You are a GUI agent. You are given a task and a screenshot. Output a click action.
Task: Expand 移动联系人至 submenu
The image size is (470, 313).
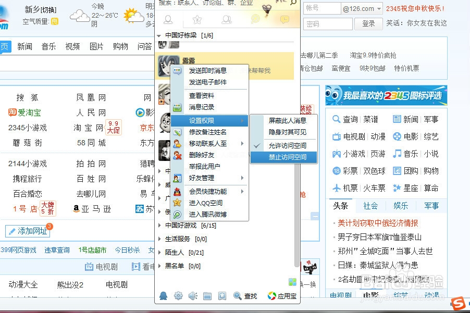click(209, 143)
